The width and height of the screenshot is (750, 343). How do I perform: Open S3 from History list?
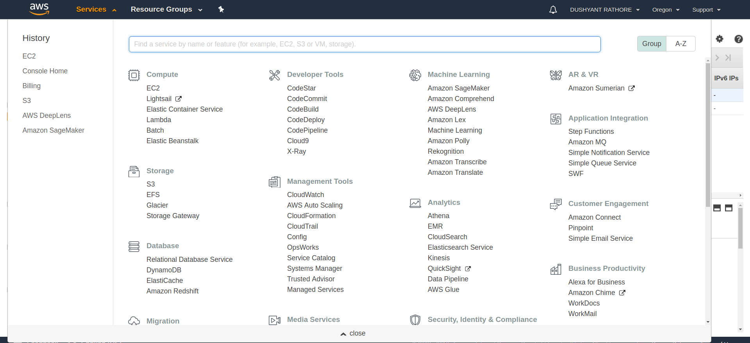coord(27,101)
